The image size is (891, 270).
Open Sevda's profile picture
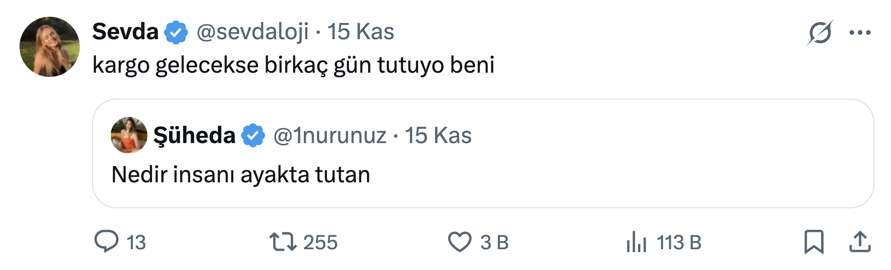pos(50,47)
